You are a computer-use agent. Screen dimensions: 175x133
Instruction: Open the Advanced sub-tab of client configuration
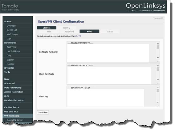tap(69, 32)
